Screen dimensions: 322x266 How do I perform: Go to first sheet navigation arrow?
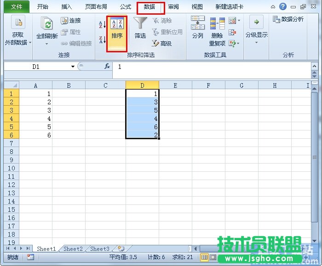coord(8,249)
